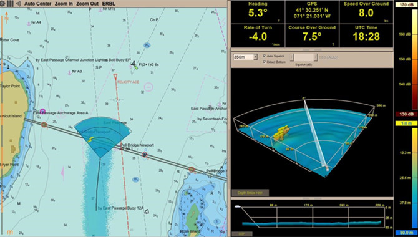The image size is (418, 237).
Task: Disable the Auto Squelch checkbox
Action: click(264, 56)
